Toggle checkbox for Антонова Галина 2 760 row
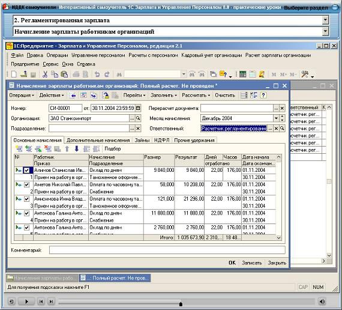The image size is (342, 310). 26,228
